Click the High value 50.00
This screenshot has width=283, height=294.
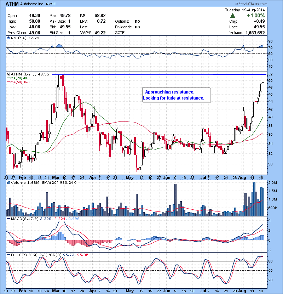click(35, 21)
